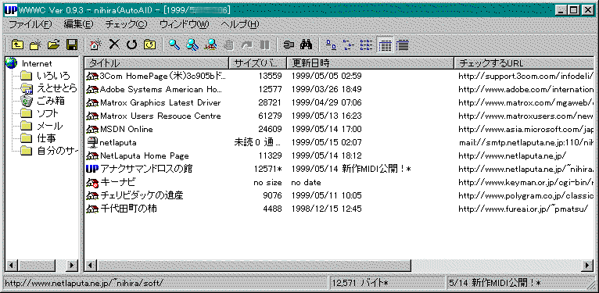Select the えとせとら folder
Viewport: 599px width, 293px height.
tap(57, 88)
